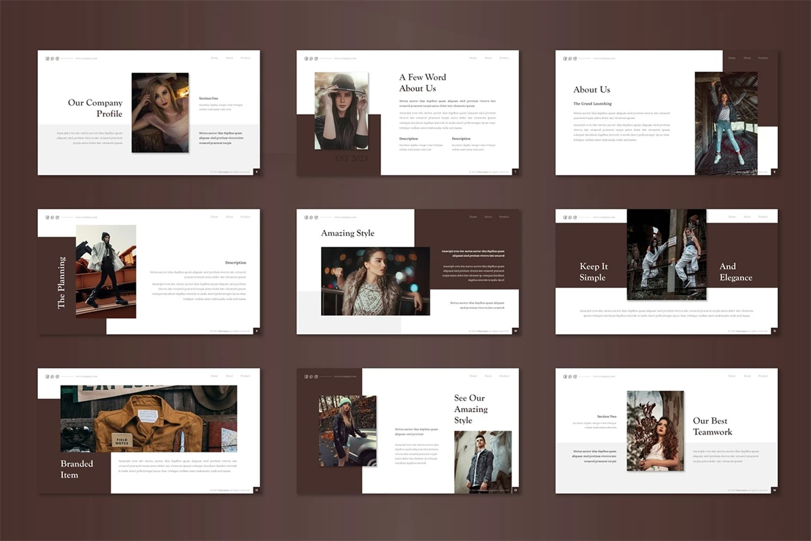811x541 pixels.
Task: Click Facebook icon on Our Company Profile slide
Action: click(47, 58)
